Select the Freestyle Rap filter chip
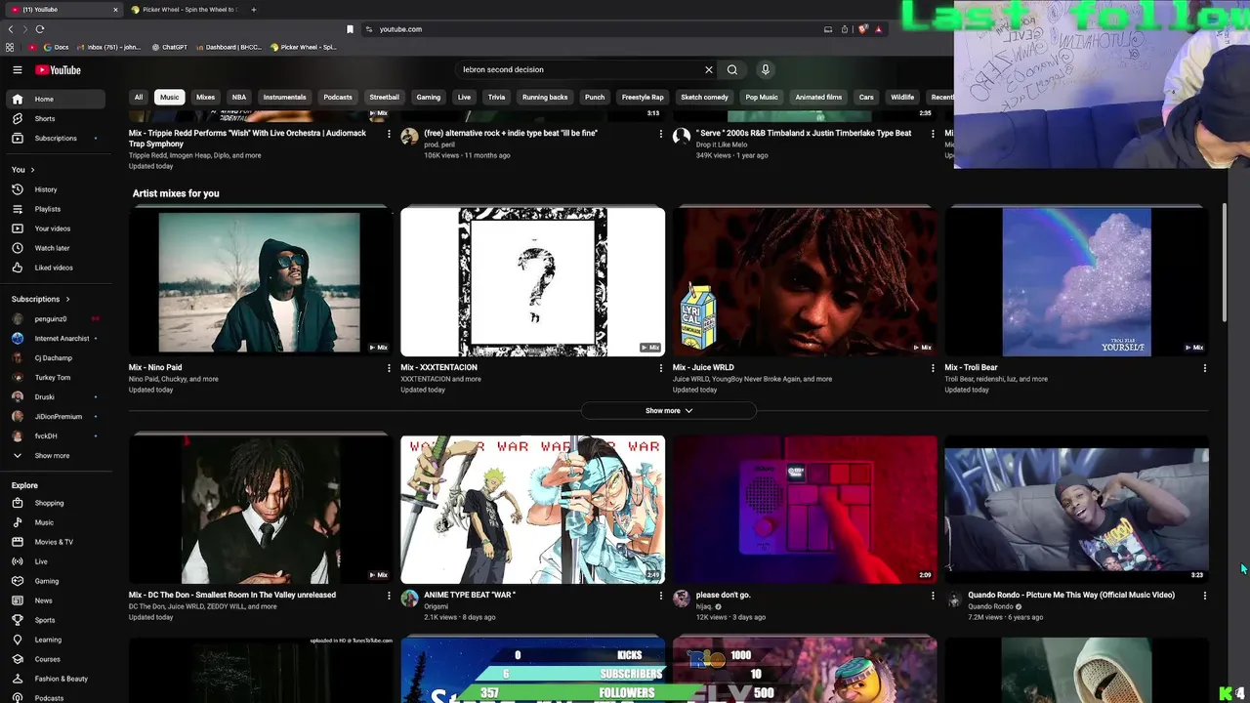This screenshot has height=703, width=1250. (x=643, y=98)
